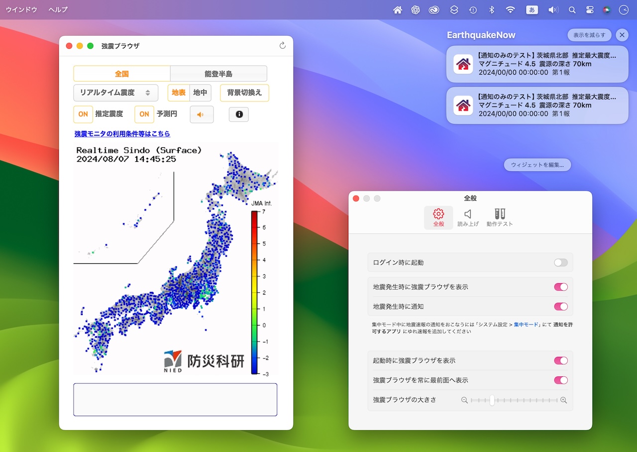Click the zoom-in magnifier beside size slider
Image resolution: width=637 pixels, height=452 pixels.
tap(564, 400)
